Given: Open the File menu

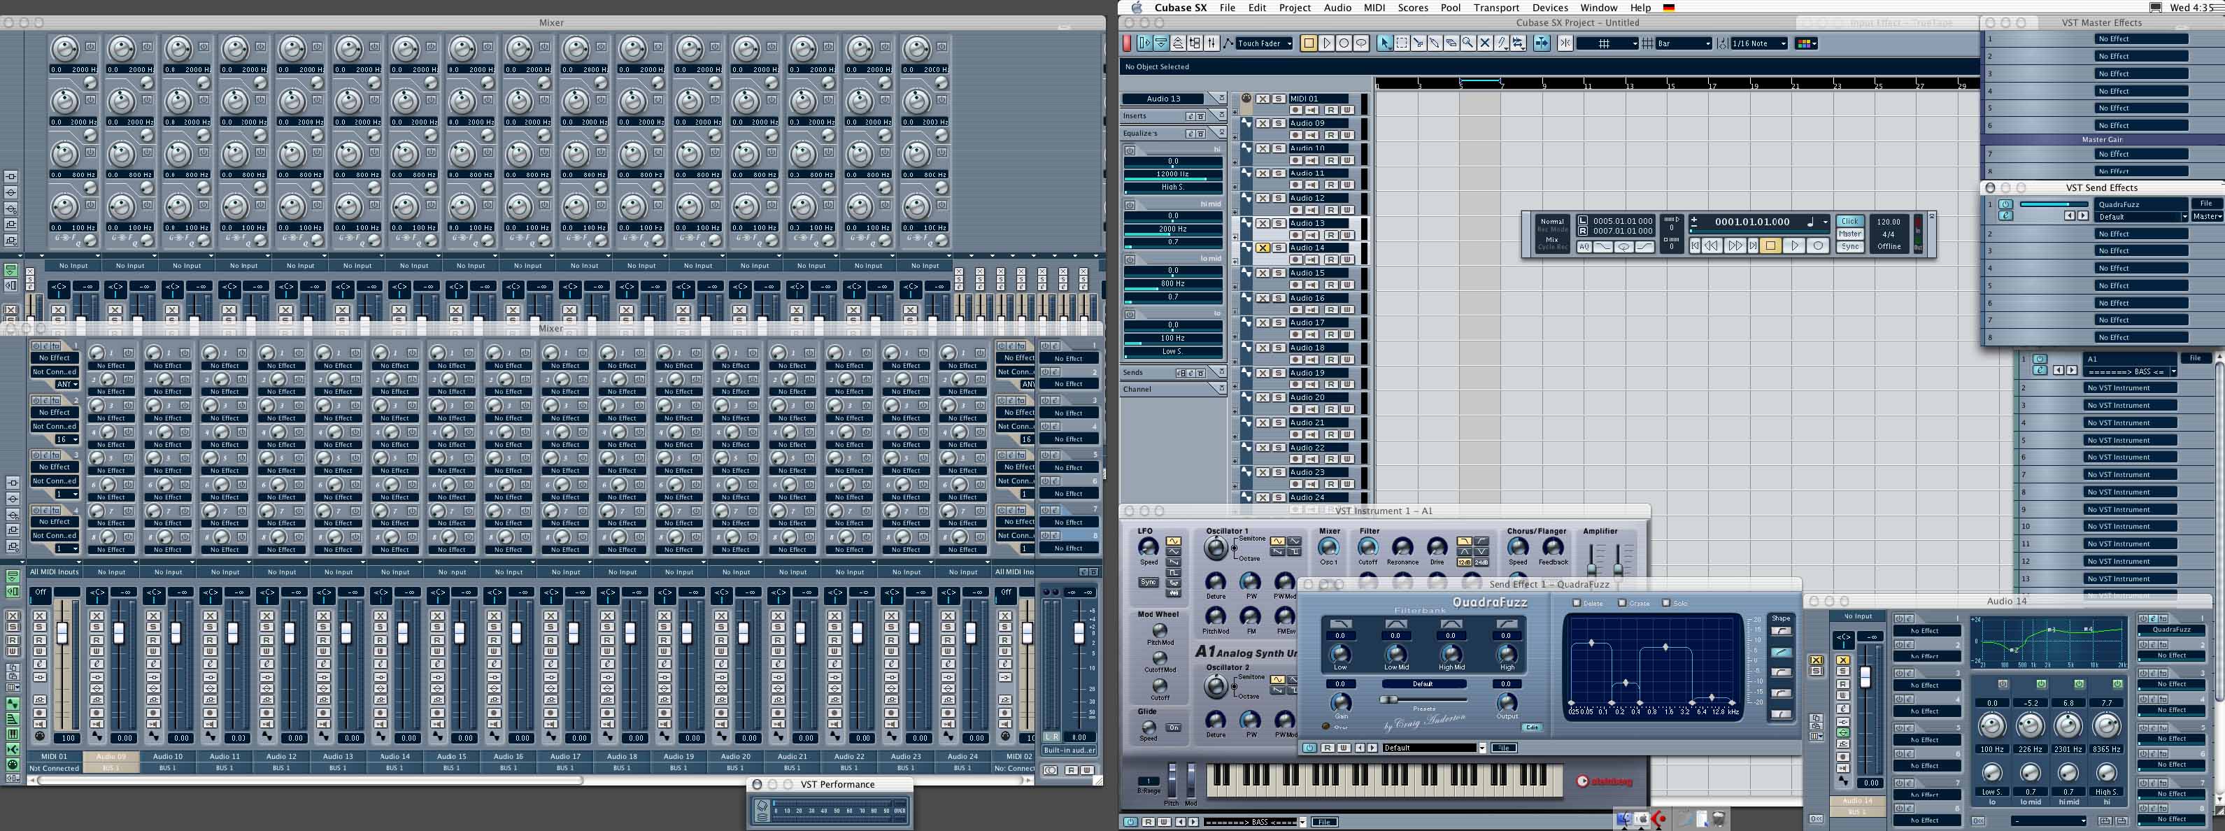Looking at the screenshot, I should pyautogui.click(x=1228, y=8).
